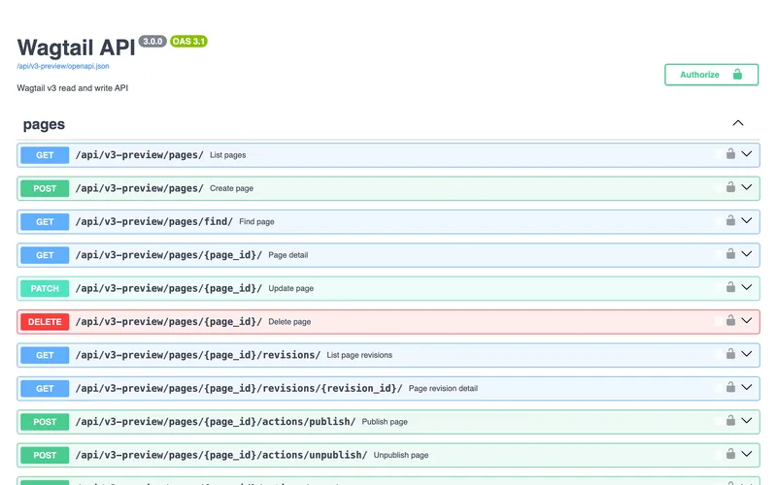Expand the Page detail endpoint chevron
Viewport: 777px width, 485px height.
747,254
